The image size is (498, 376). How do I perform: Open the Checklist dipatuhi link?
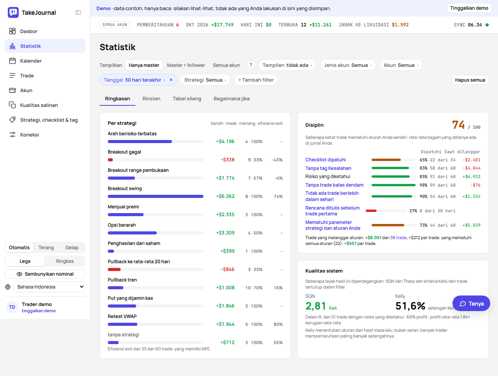(326, 160)
